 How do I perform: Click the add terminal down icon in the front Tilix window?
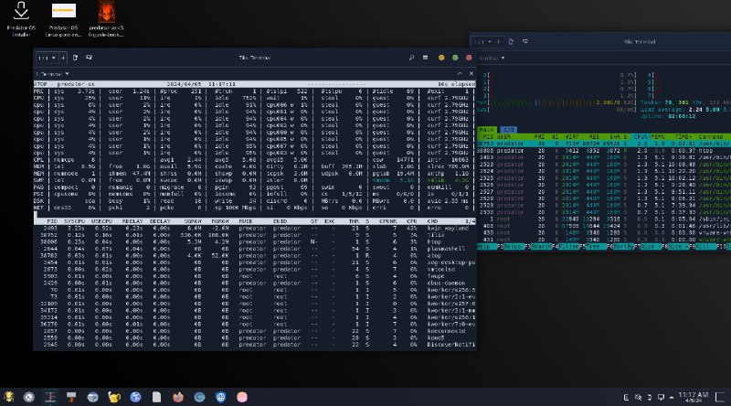point(89,58)
